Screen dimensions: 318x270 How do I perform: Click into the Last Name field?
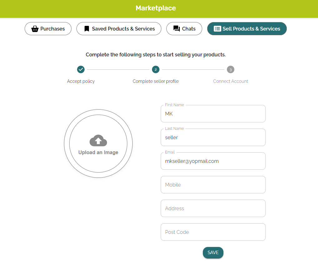point(213,138)
